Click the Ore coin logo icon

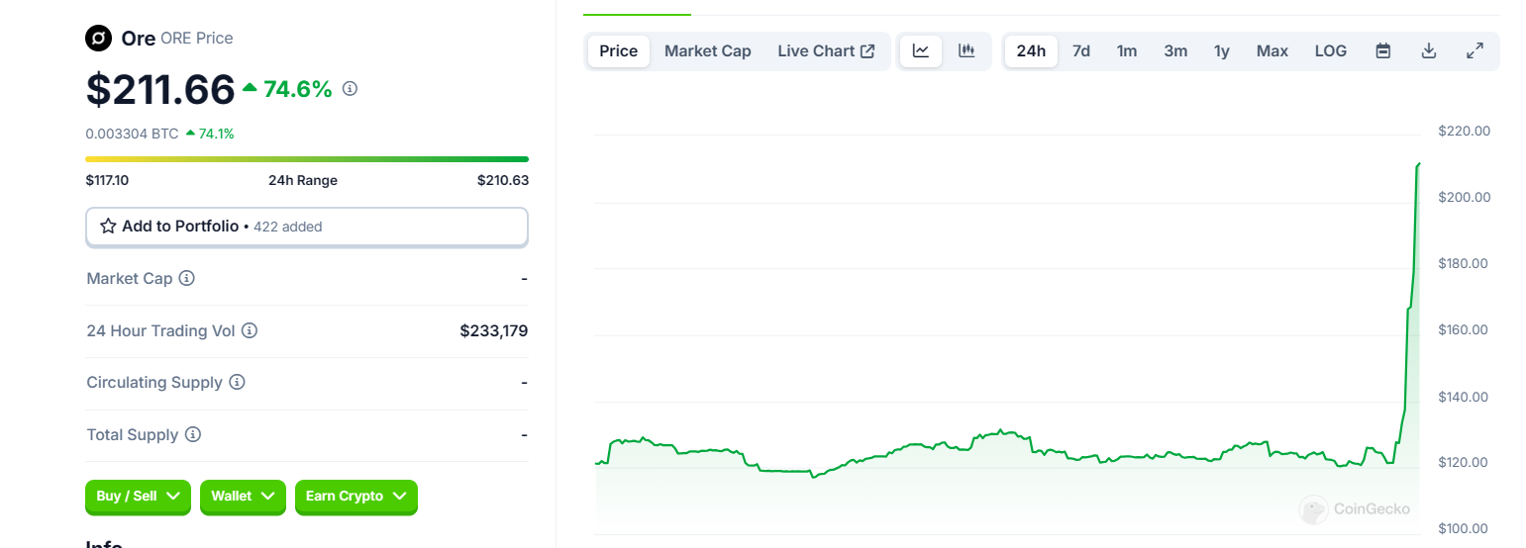pos(99,39)
